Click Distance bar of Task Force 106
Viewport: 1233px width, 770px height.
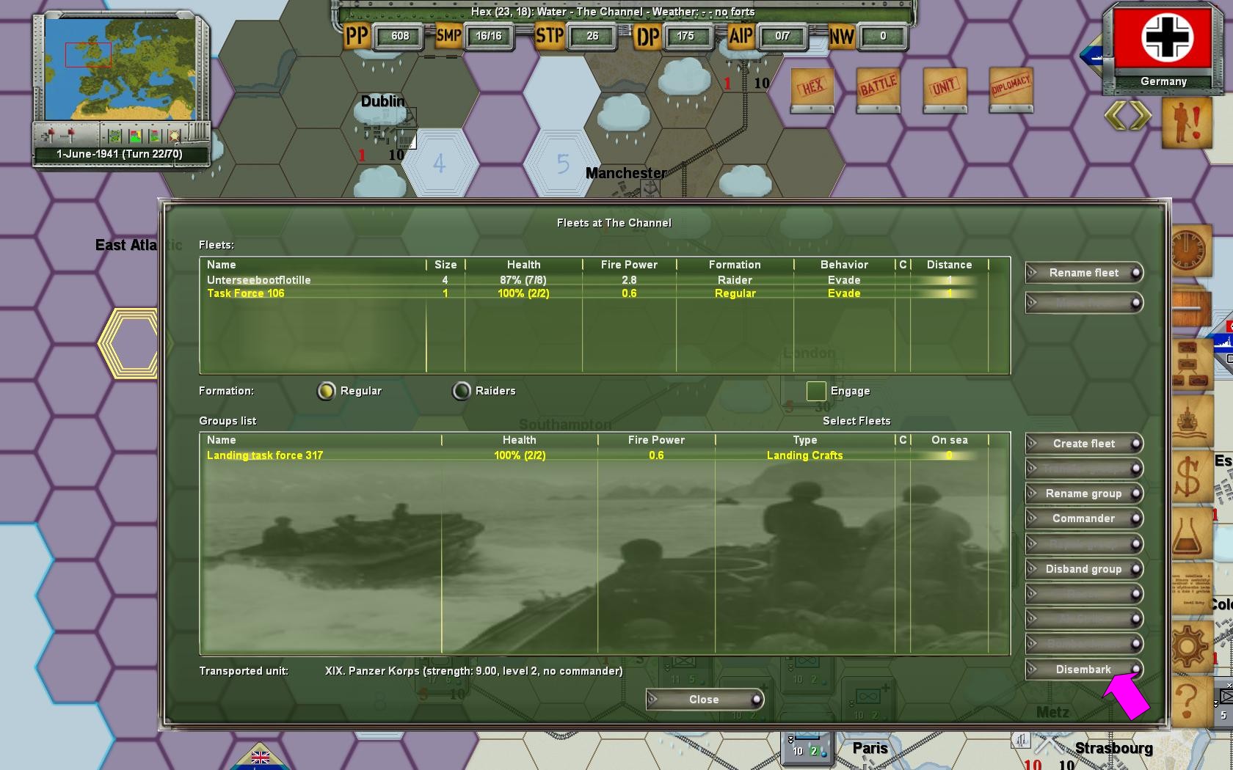coord(949,293)
